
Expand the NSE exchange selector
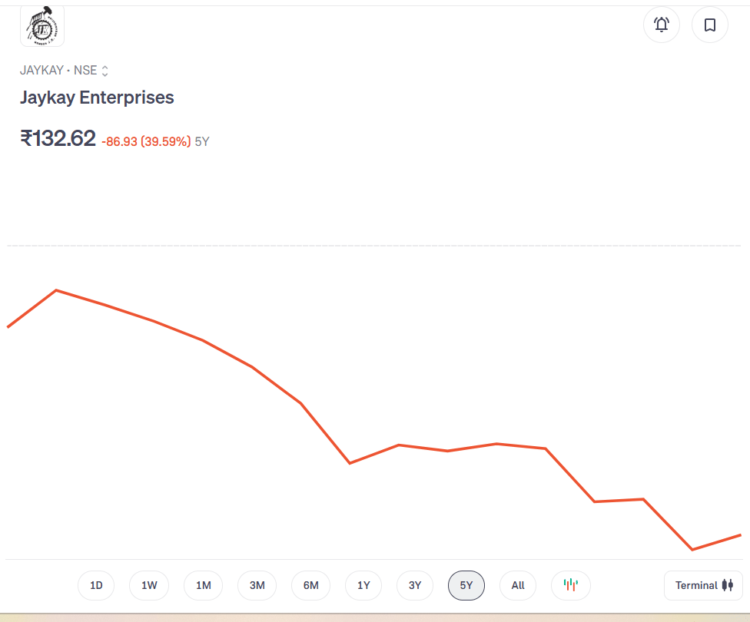pos(105,71)
